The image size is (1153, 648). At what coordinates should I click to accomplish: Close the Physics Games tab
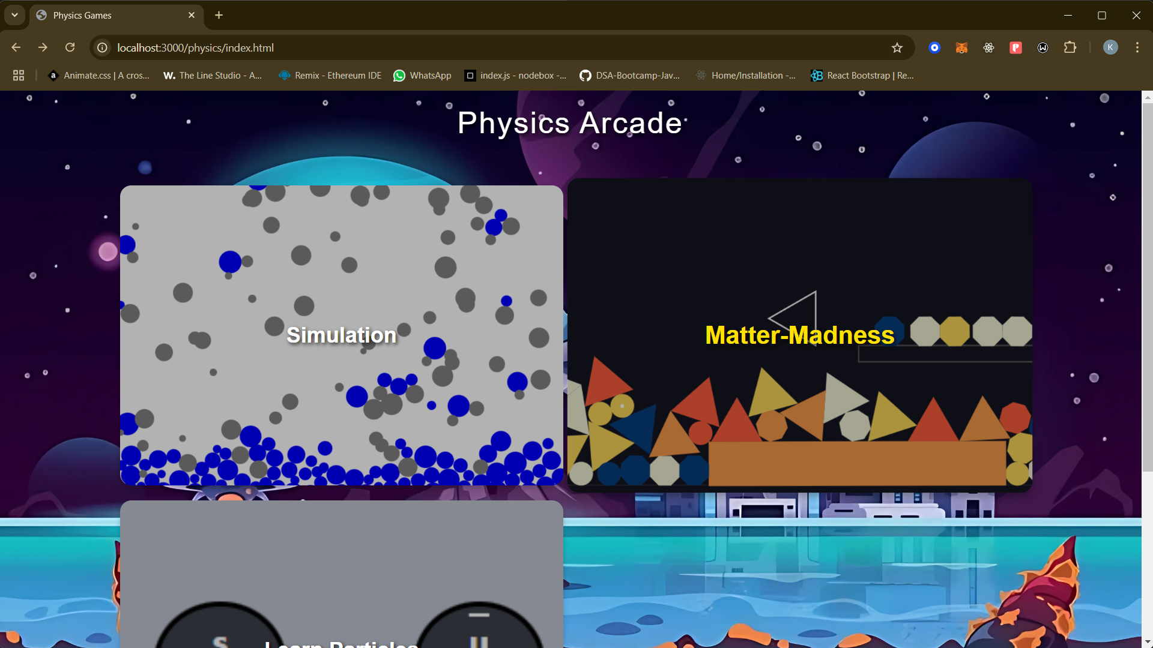pos(192,15)
